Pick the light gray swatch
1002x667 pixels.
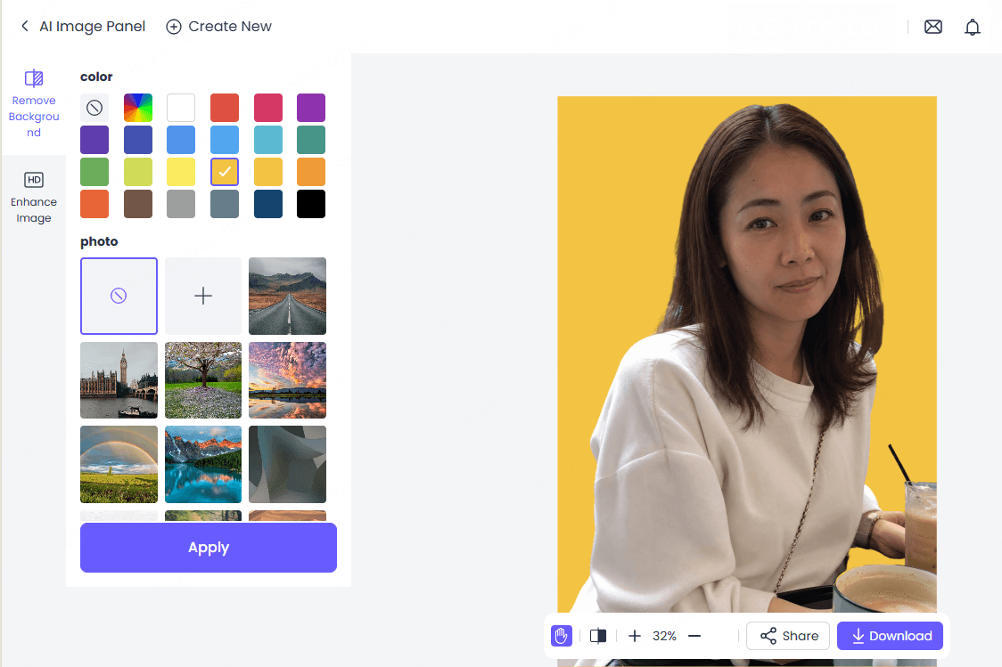coord(181,204)
